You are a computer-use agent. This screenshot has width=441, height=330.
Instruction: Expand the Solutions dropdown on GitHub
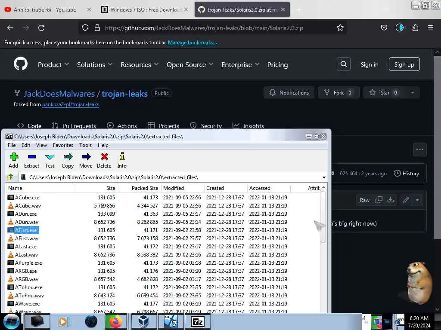tap(94, 64)
